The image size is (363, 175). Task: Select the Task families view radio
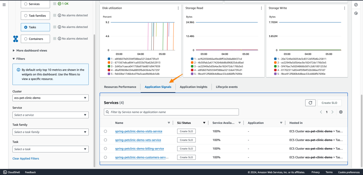[26, 16]
